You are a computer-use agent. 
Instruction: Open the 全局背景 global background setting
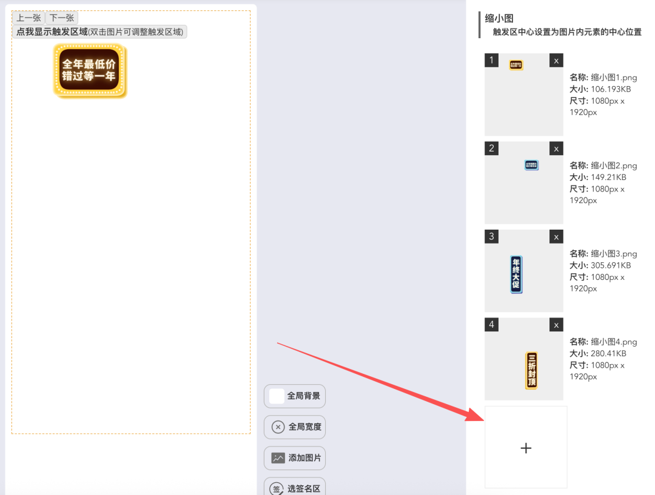point(295,396)
